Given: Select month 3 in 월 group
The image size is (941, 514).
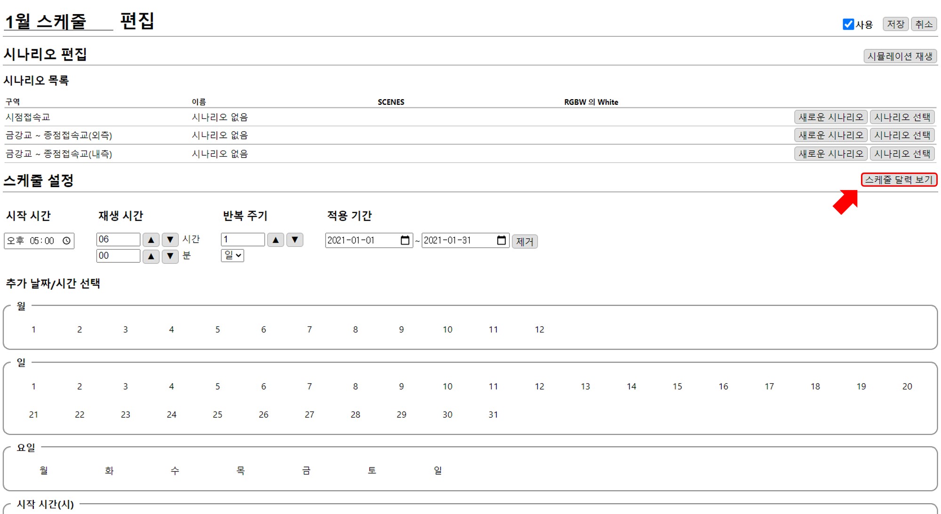Looking at the screenshot, I should tap(125, 330).
